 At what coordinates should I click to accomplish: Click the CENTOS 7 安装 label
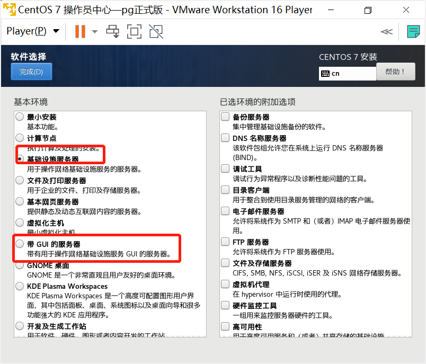coord(348,57)
